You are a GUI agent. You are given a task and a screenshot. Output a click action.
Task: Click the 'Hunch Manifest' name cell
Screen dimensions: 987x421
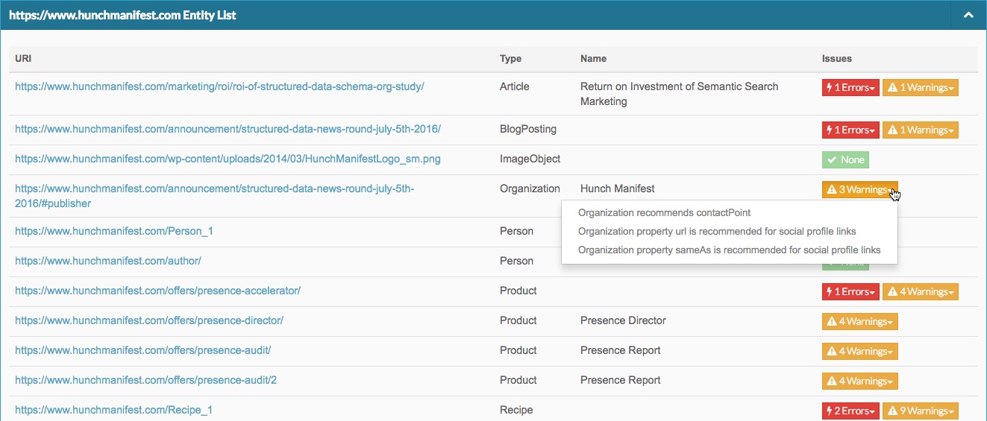click(617, 189)
